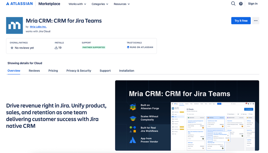Click the Showing details for Cloud text
The height and width of the screenshot is (153, 268).
(x=25, y=63)
